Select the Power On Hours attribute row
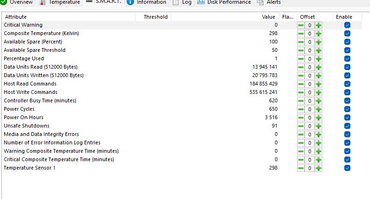The width and height of the screenshot is (370, 199). tap(182, 118)
